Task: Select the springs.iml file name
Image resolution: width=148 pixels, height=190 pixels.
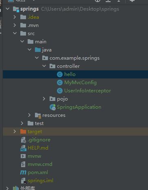Action: 40,181
